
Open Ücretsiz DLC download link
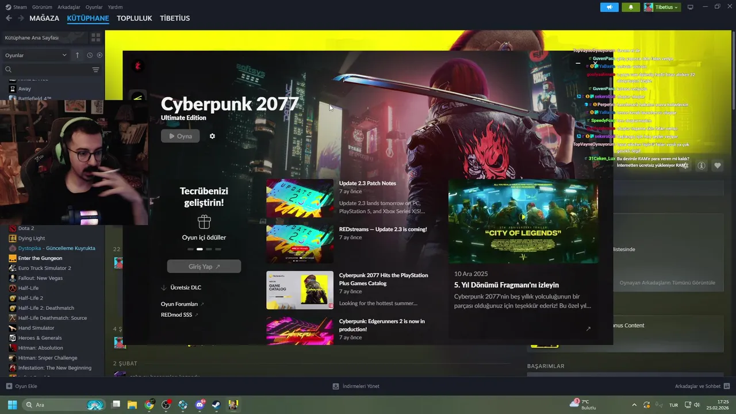(181, 287)
